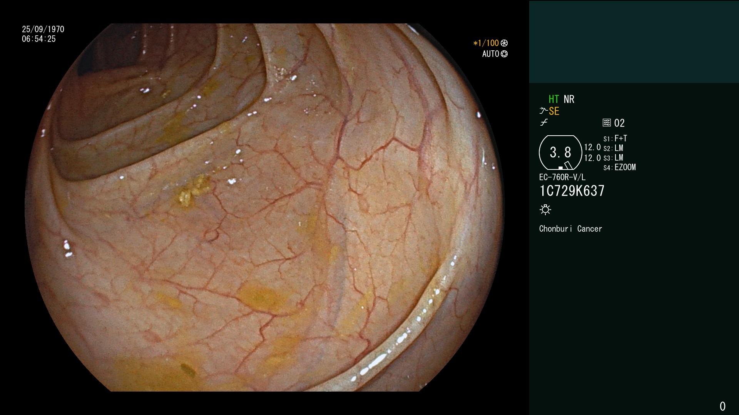The width and height of the screenshot is (739, 415).
Task: Click the preset number 02
Action: coord(619,123)
